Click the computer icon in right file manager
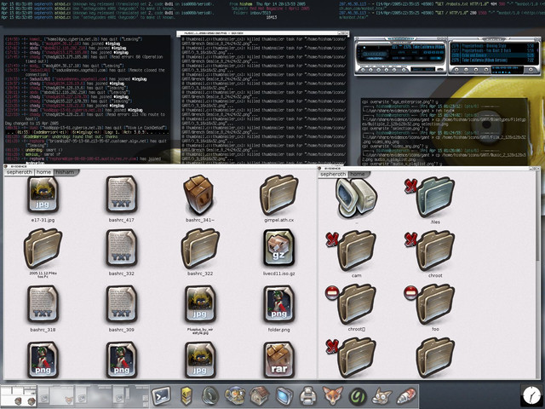The height and width of the screenshot is (409, 545). click(x=356, y=198)
